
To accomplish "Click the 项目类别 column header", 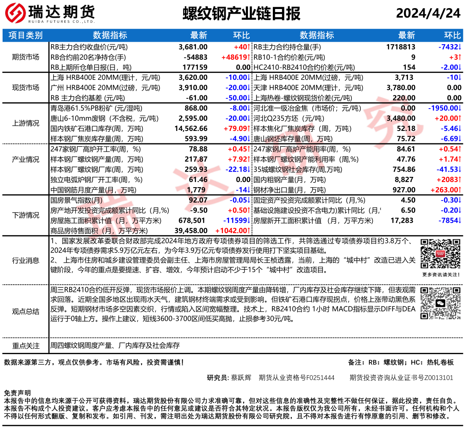I will coord(26,35).
